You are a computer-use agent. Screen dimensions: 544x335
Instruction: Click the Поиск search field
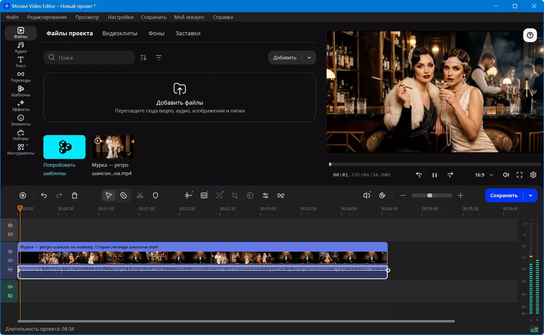pyautogui.click(x=89, y=57)
